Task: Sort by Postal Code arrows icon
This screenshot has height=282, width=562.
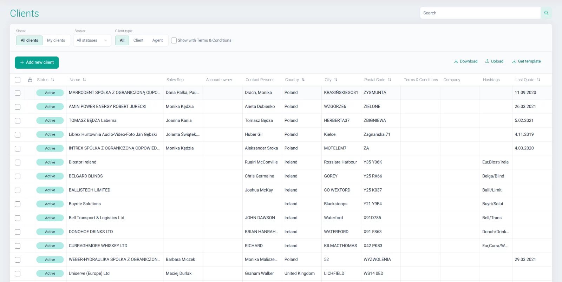Action: [390, 80]
